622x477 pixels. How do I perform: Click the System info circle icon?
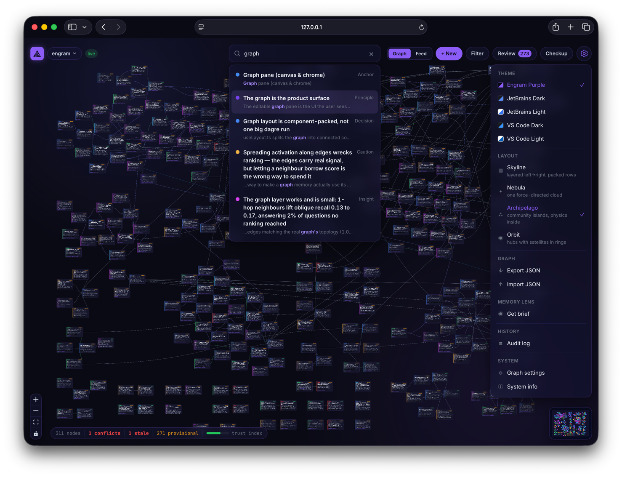point(501,387)
